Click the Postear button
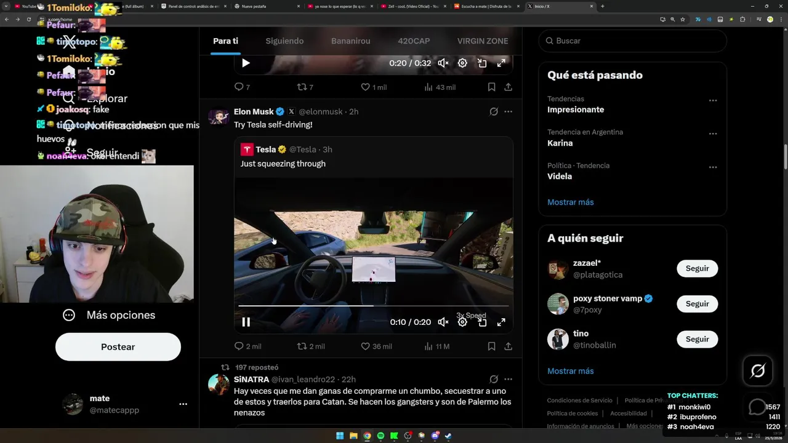This screenshot has height=443, width=788. click(118, 347)
